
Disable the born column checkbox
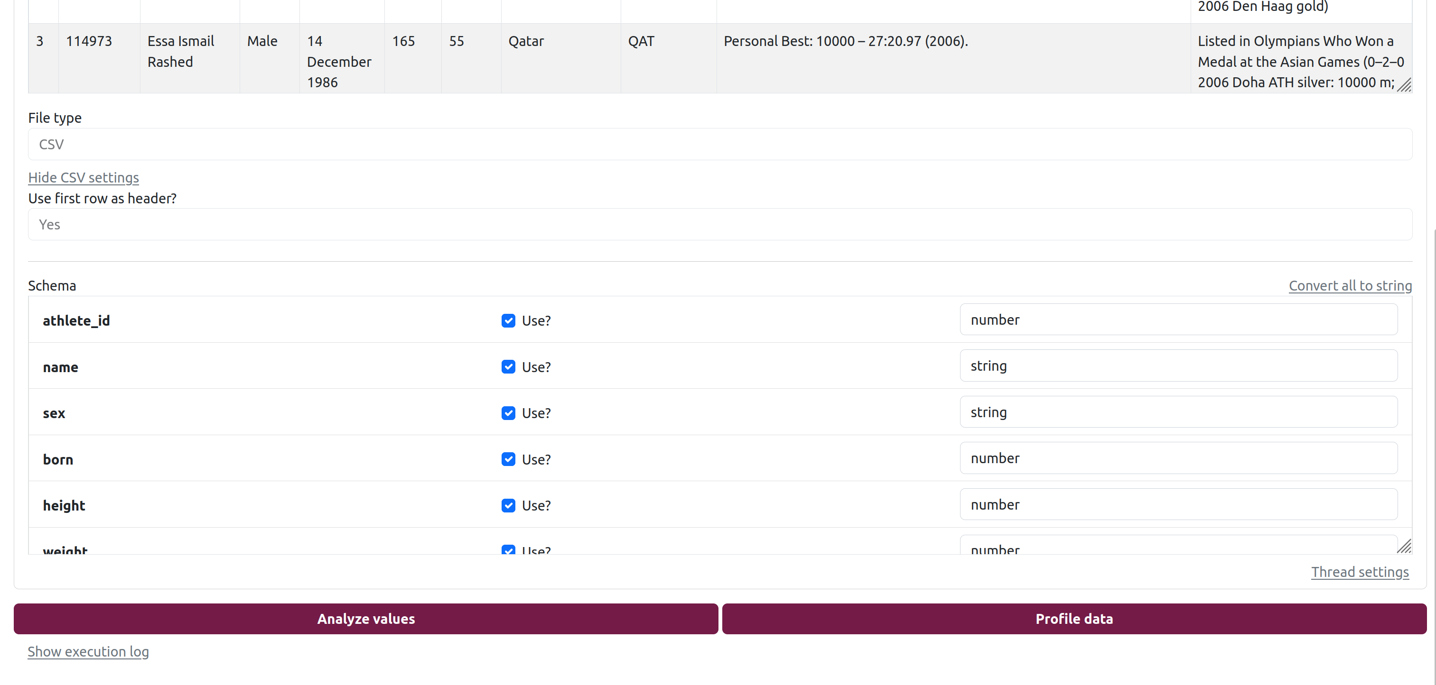point(508,459)
